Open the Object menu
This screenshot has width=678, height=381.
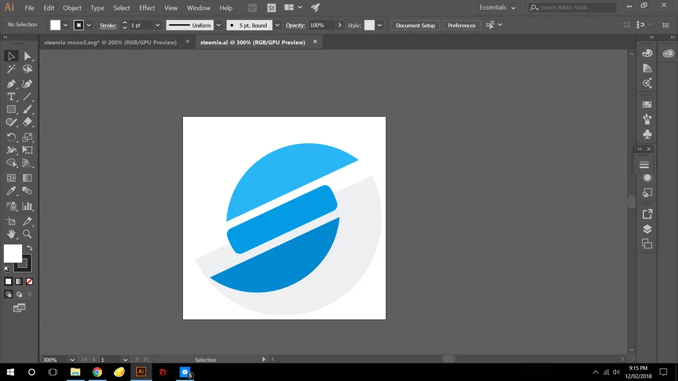coord(72,8)
